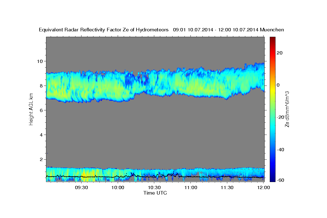The image size is (327, 218).
Task: Click the 09:30 time tick label
Action: (x=81, y=187)
